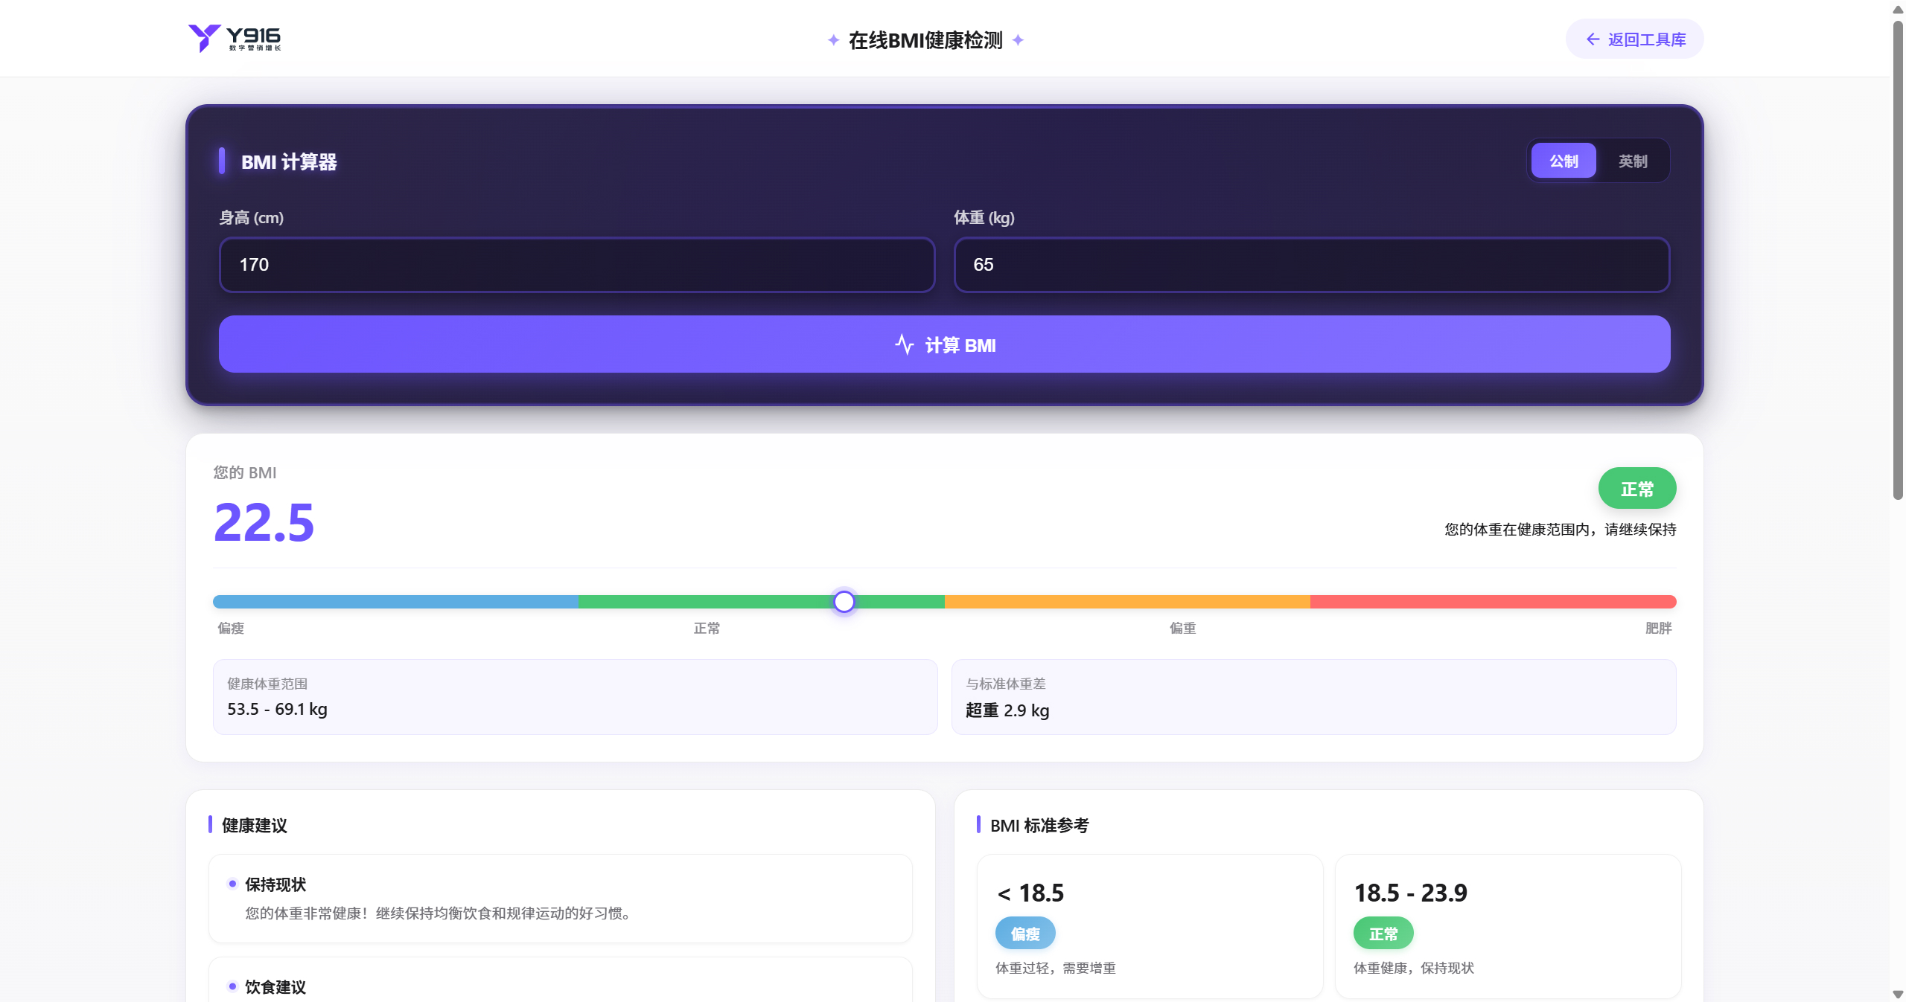Viewport: 1906px width, 1002px height.
Task: Click the 体重过轻，需要增重 description
Action: click(1056, 968)
